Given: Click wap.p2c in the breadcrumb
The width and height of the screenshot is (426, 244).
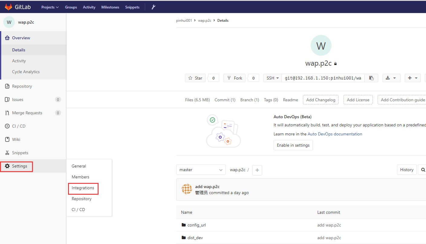Looking at the screenshot, I should (x=205, y=21).
